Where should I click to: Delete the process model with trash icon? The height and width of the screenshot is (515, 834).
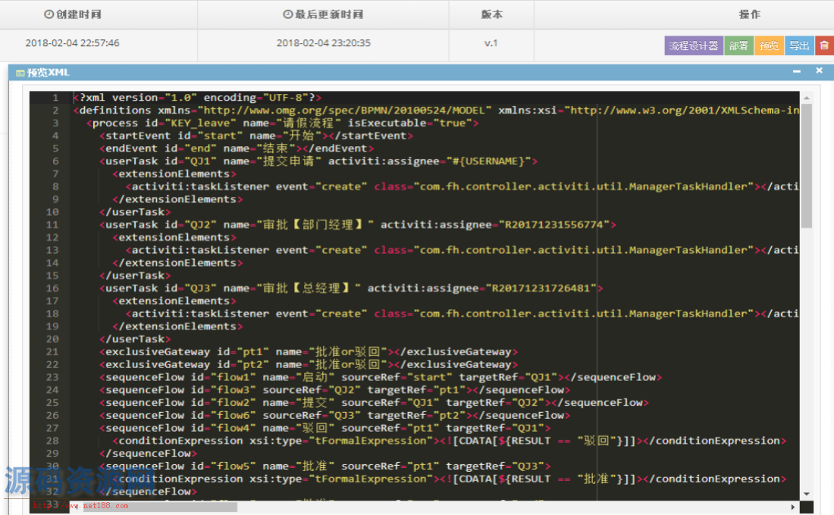(x=824, y=45)
